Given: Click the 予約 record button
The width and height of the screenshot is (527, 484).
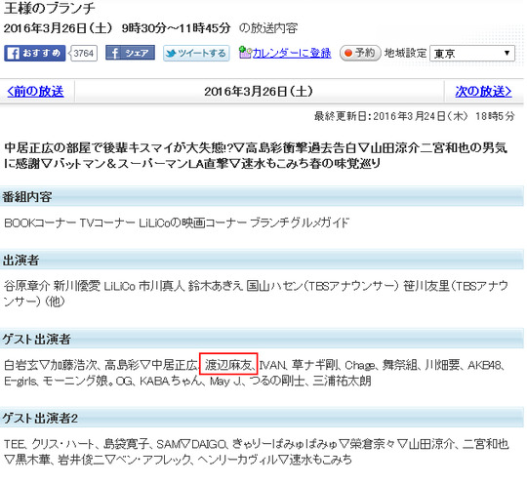Looking at the screenshot, I should pos(360,53).
